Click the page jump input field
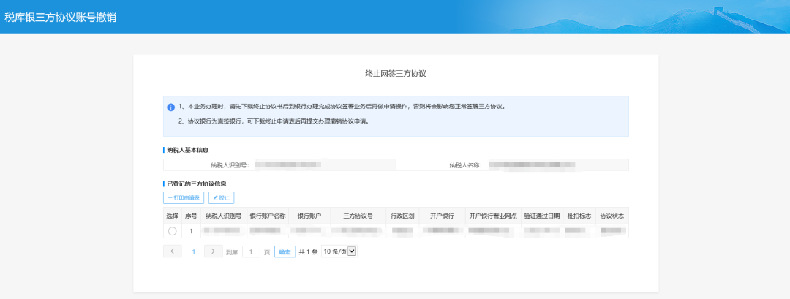 coord(251,251)
